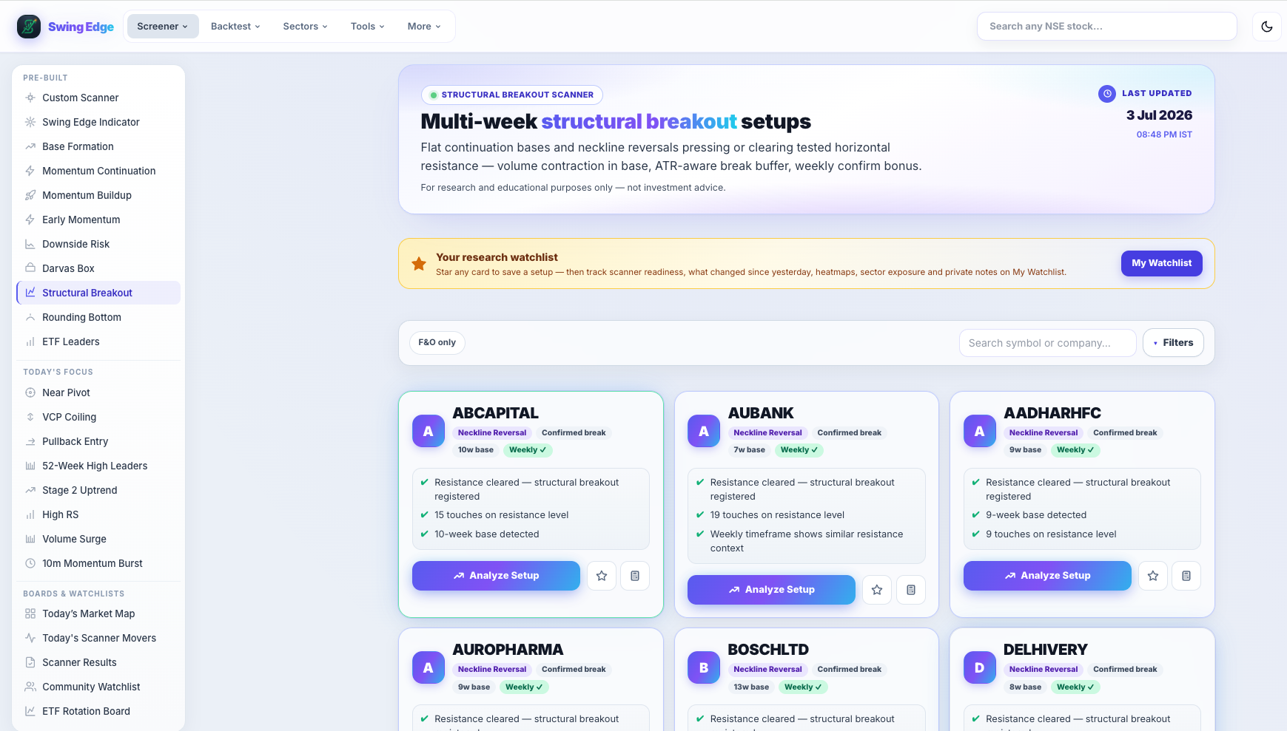Viewport: 1287px width, 731px height.
Task: Open the Screener dropdown menu
Action: click(163, 27)
